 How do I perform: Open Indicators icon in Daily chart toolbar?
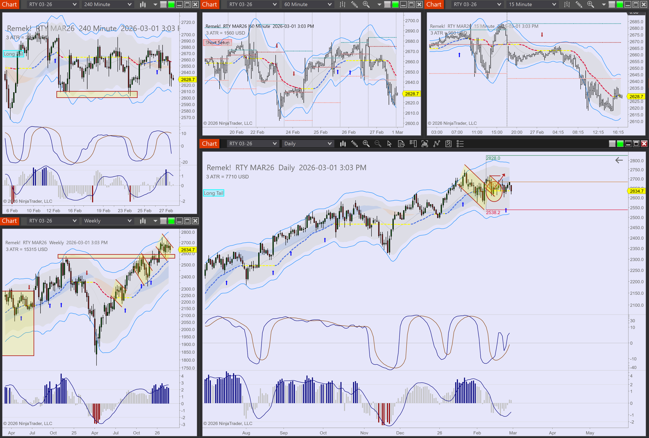pos(424,144)
